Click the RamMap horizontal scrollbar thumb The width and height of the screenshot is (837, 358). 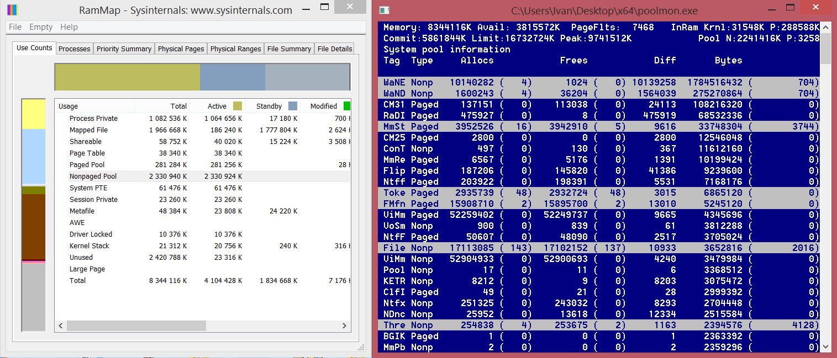(136, 326)
